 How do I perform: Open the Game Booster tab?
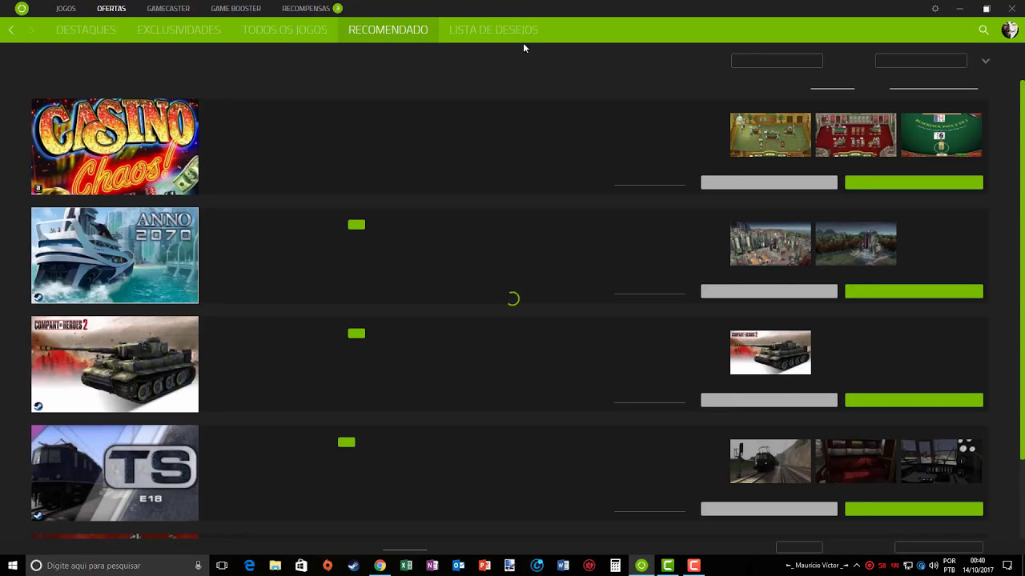tap(235, 9)
